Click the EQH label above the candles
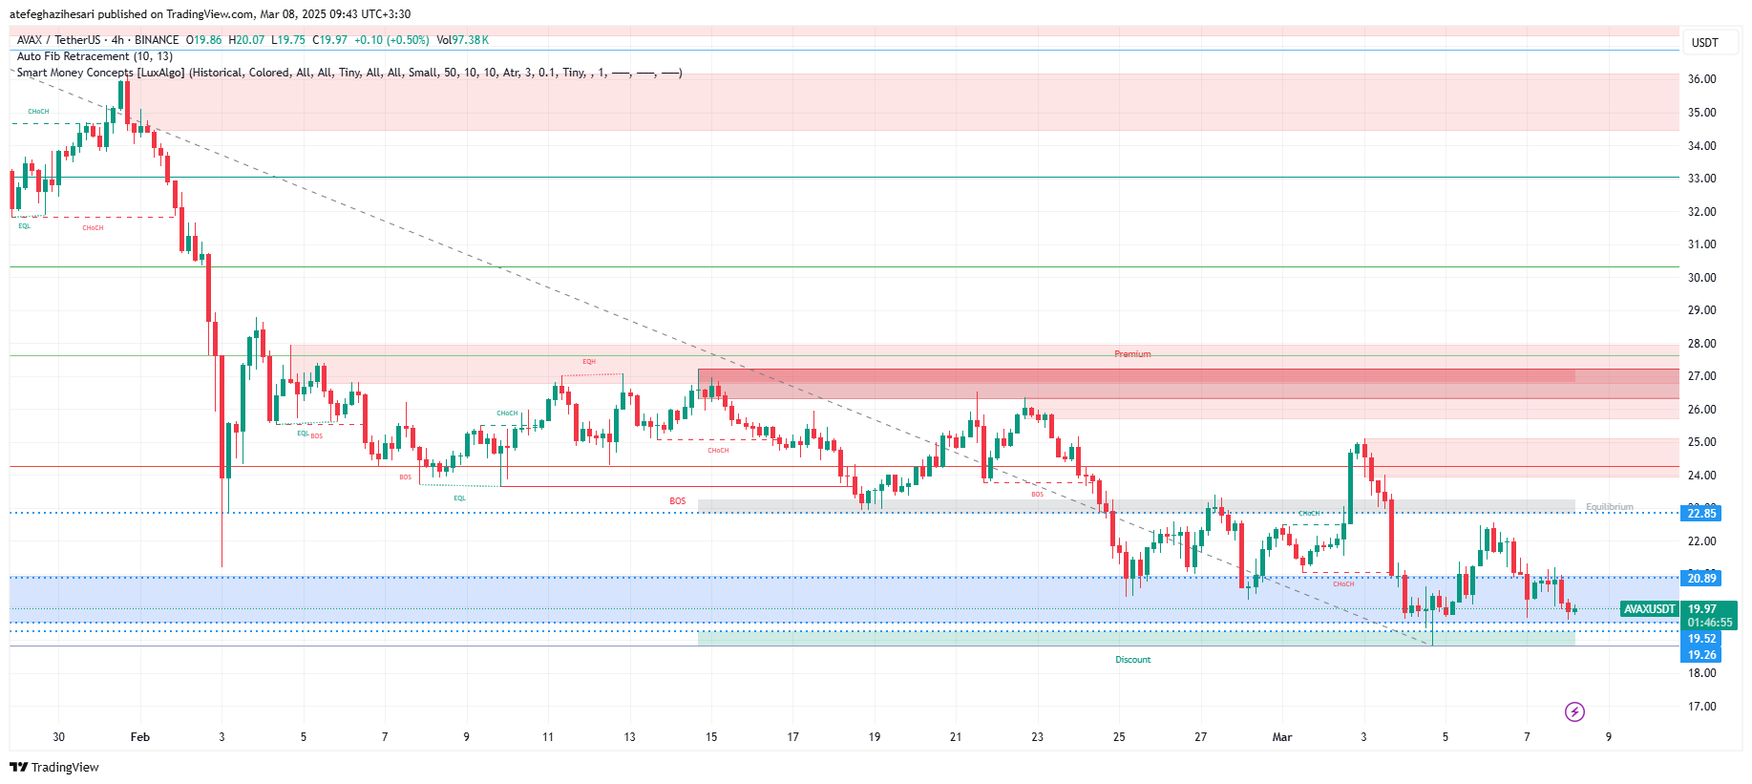1752x784 pixels. pyautogui.click(x=589, y=362)
